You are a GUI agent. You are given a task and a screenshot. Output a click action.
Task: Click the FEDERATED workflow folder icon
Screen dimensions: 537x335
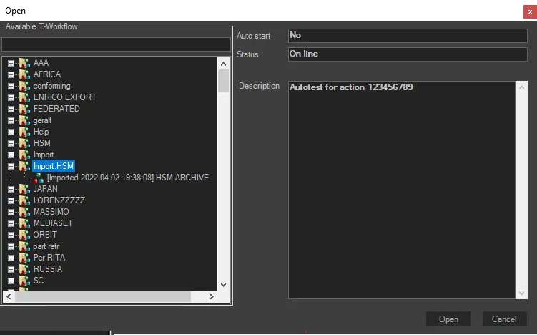24,109
